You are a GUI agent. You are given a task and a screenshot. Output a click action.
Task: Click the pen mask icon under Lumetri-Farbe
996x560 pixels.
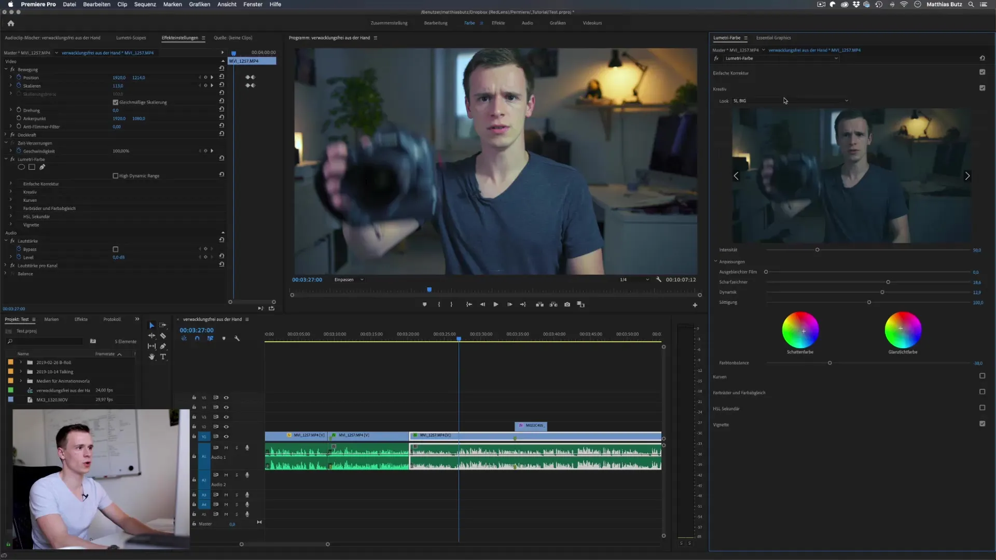(42, 167)
